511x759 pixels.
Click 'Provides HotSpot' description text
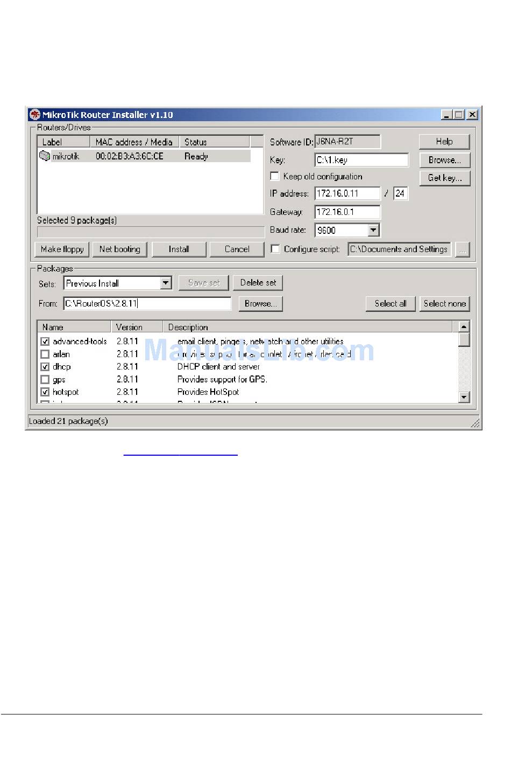click(x=208, y=392)
